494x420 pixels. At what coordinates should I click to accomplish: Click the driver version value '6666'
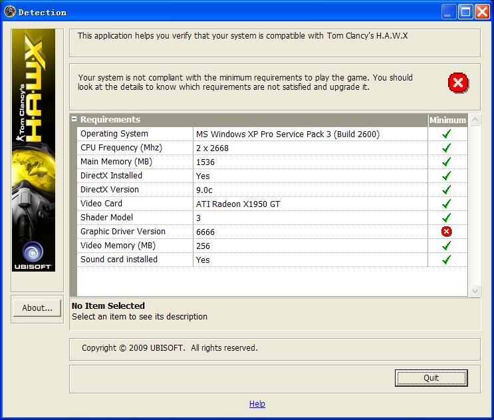[x=205, y=232]
